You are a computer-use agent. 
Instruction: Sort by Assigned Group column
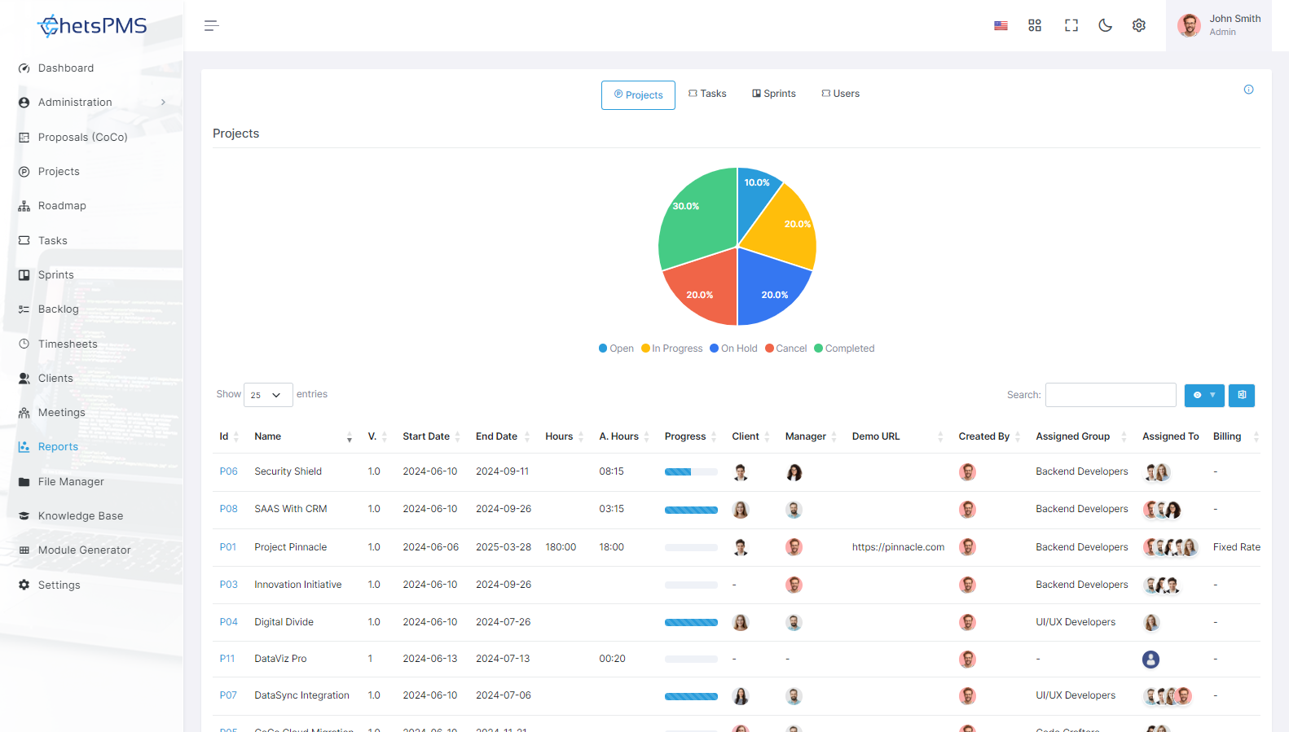pos(1081,436)
